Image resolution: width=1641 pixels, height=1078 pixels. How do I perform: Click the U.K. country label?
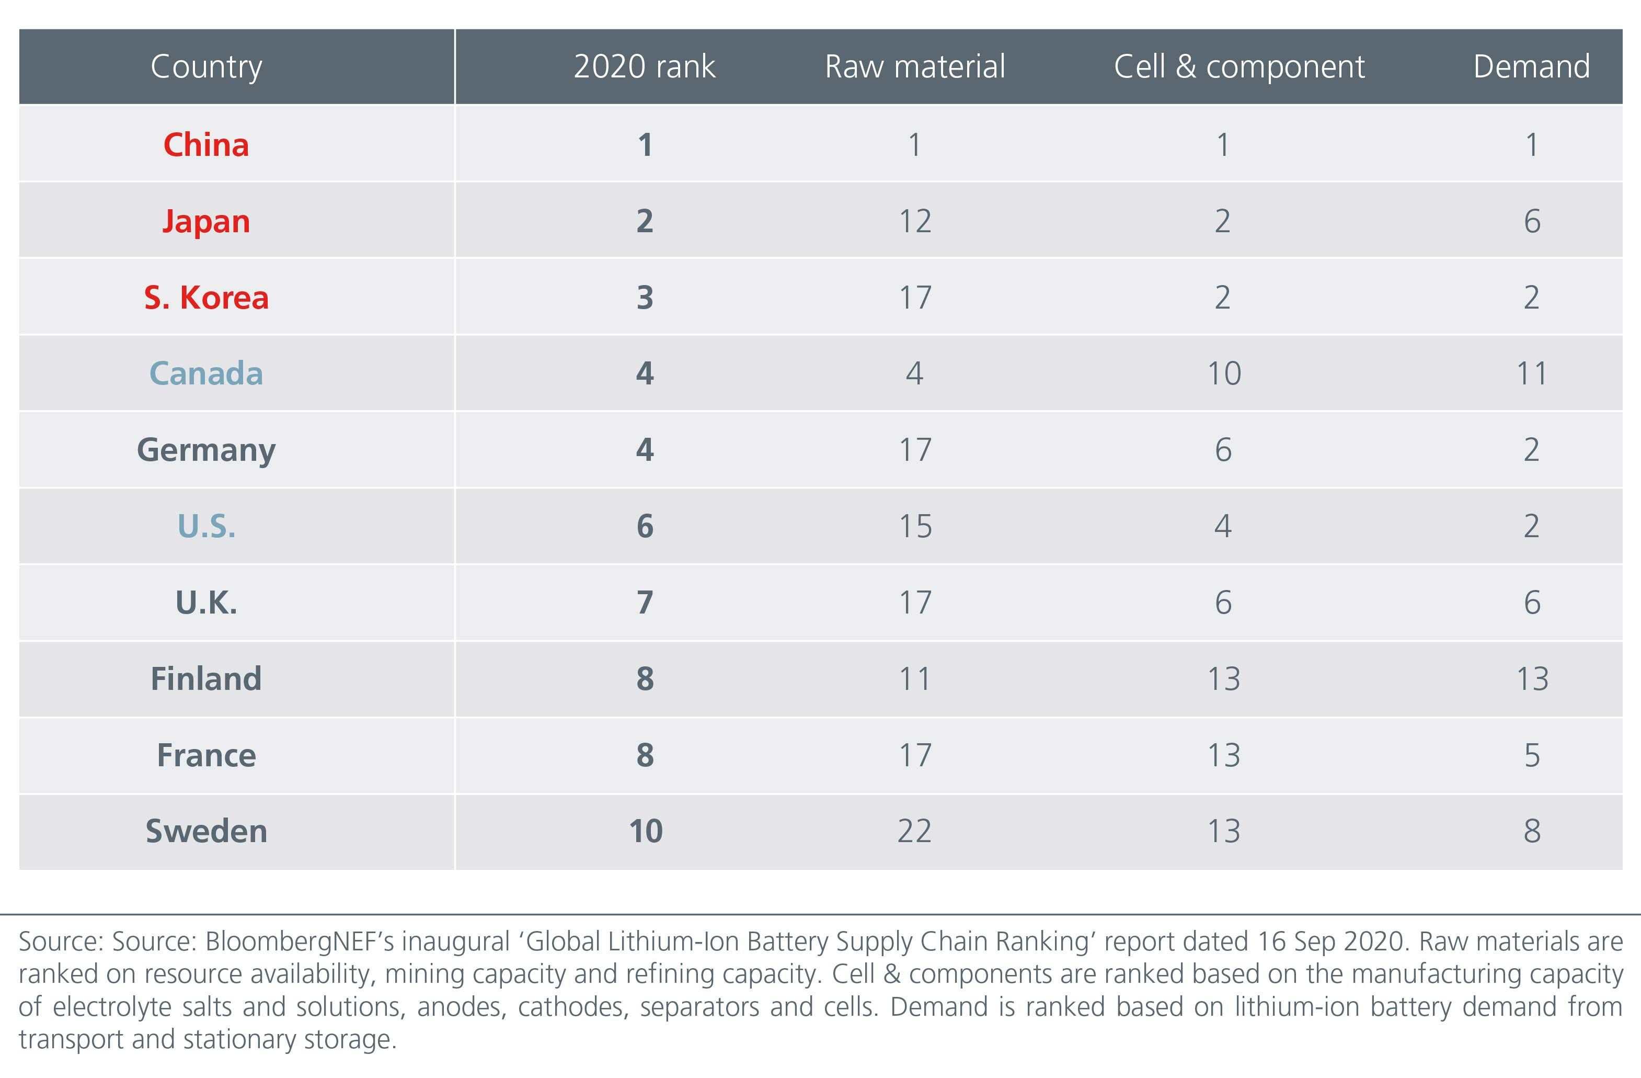point(206,603)
